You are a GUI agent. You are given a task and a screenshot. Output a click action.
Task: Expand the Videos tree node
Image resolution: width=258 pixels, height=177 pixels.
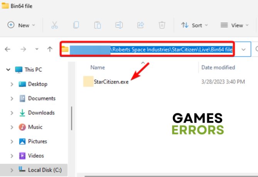(12, 156)
